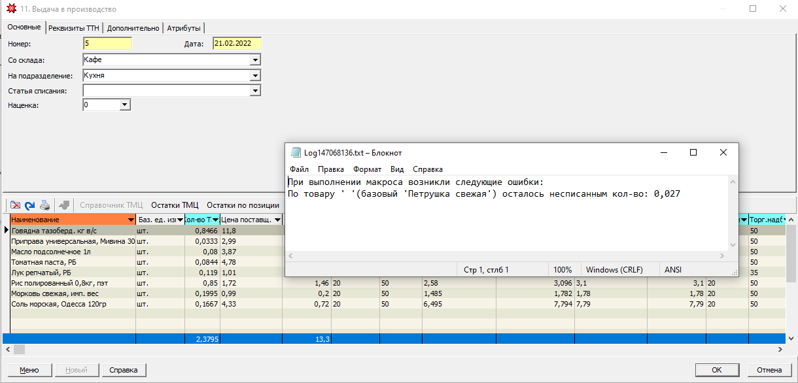Click the red application icon in title bar

(10, 9)
